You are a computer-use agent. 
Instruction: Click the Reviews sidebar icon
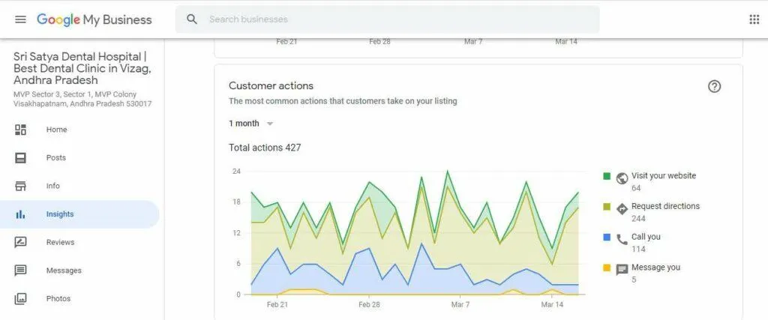pos(20,242)
